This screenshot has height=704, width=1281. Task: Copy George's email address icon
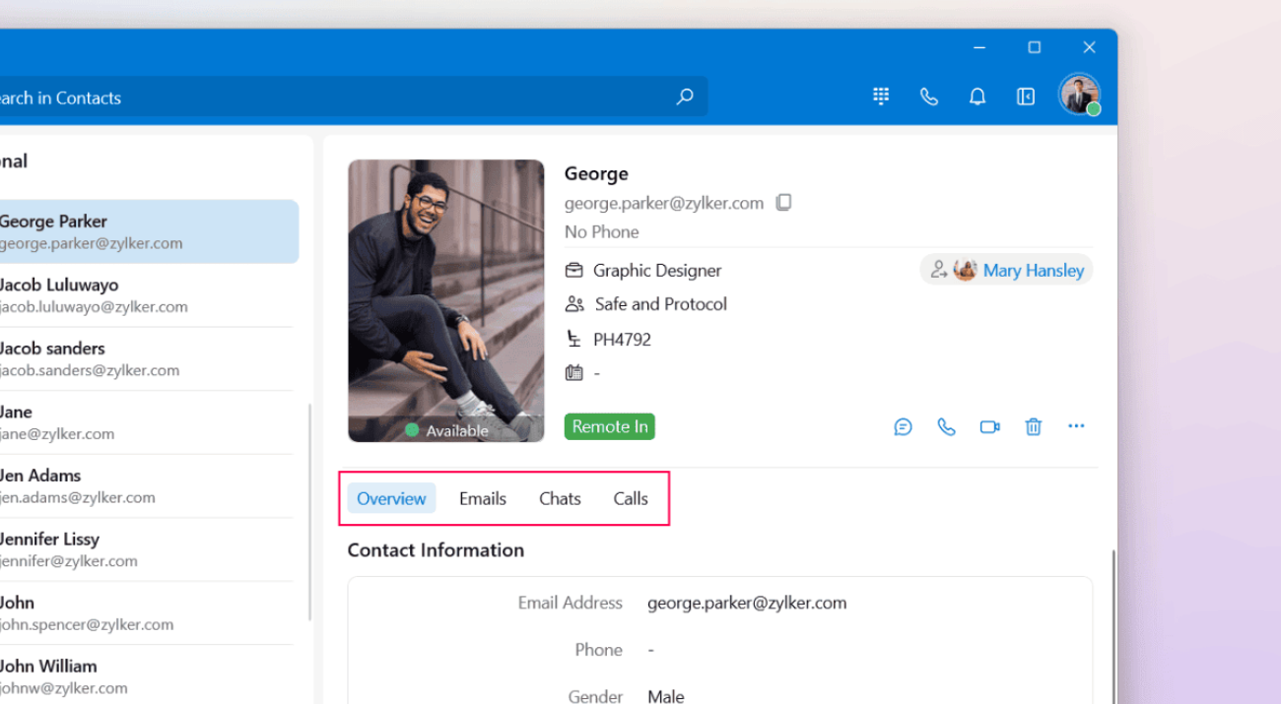pyautogui.click(x=783, y=203)
